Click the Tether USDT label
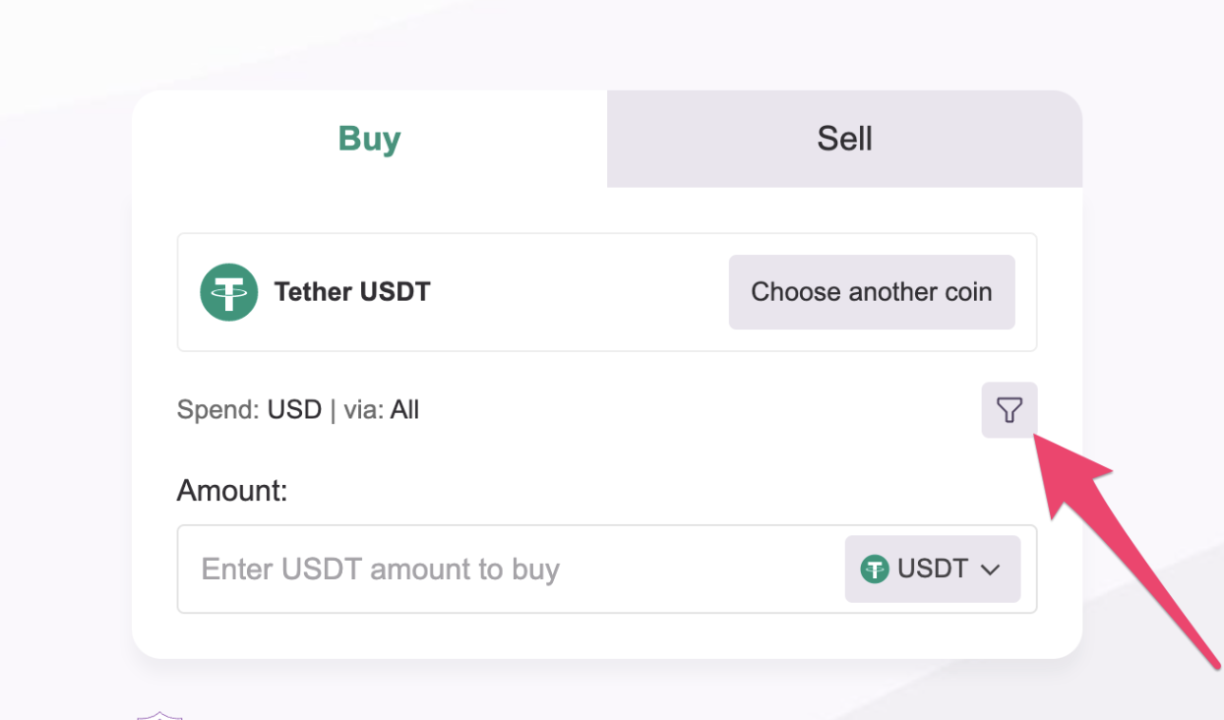Image resolution: width=1224 pixels, height=720 pixels. pyautogui.click(x=351, y=291)
